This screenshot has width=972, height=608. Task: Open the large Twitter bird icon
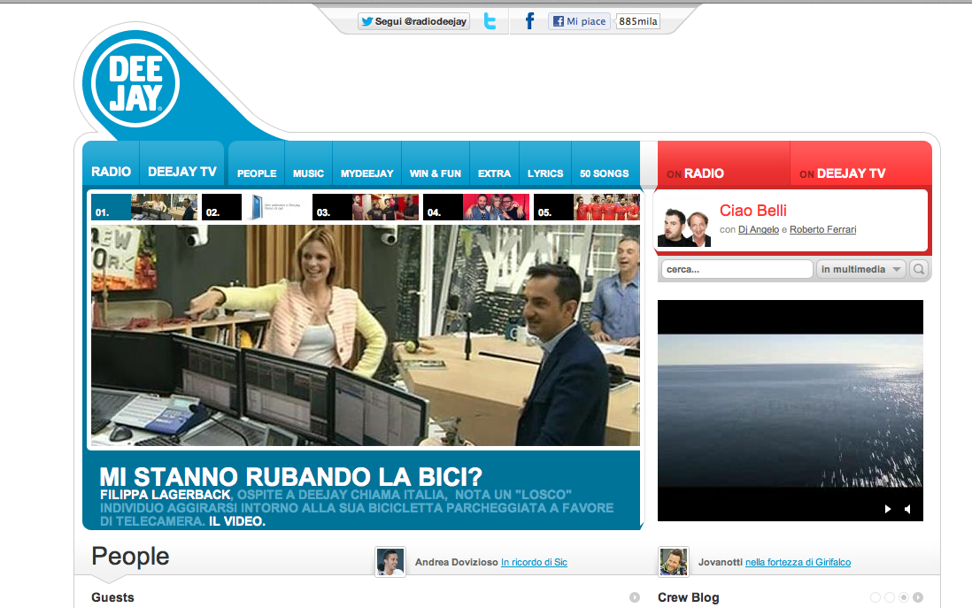coord(490,22)
